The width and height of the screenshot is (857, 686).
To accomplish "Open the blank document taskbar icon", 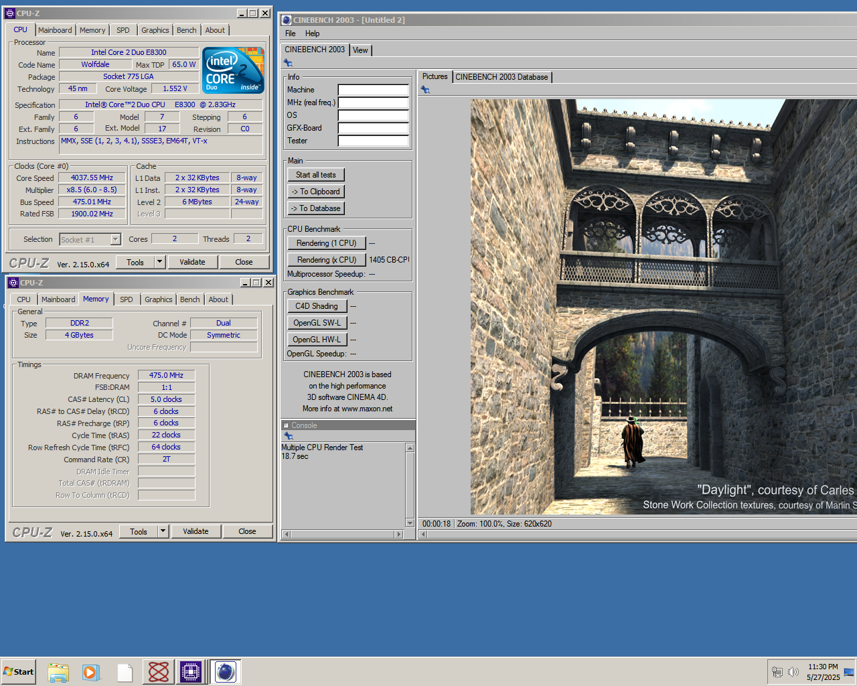I will click(x=125, y=672).
